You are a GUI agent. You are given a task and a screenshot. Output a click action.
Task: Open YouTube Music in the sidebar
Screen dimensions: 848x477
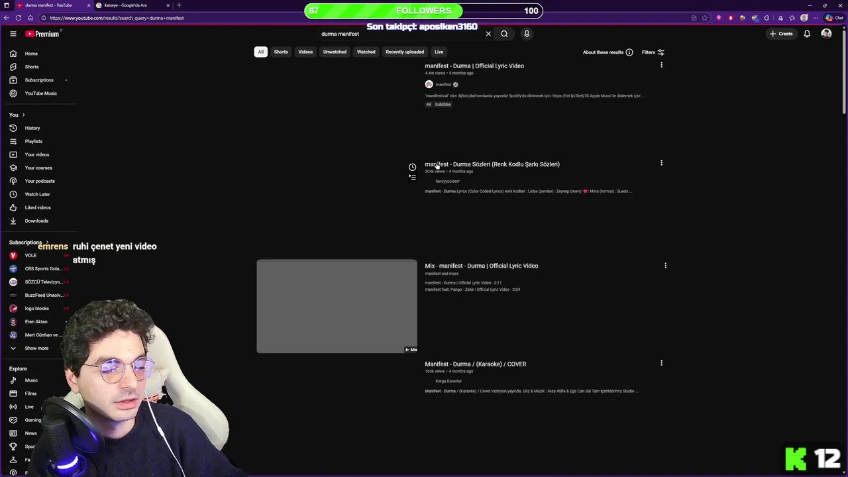click(40, 93)
